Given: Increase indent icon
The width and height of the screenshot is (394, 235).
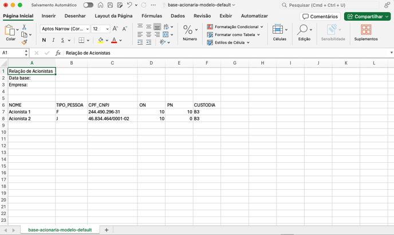Looking at the screenshot, I should (149, 42).
